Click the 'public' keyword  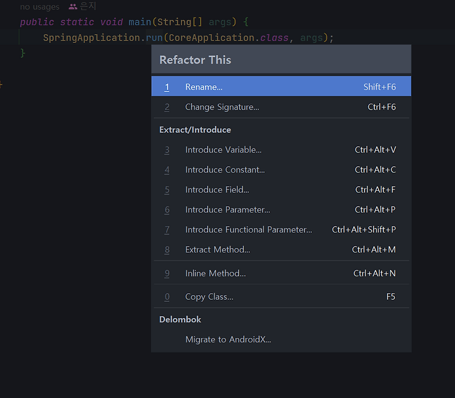click(x=37, y=22)
